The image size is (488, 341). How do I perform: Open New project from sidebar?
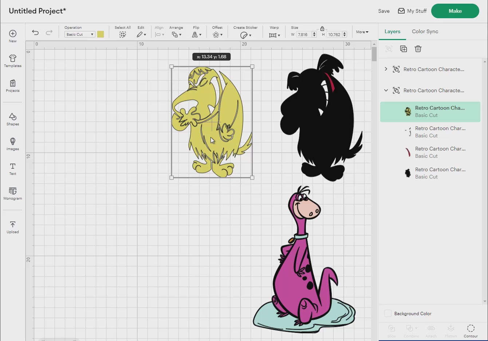pyautogui.click(x=13, y=36)
